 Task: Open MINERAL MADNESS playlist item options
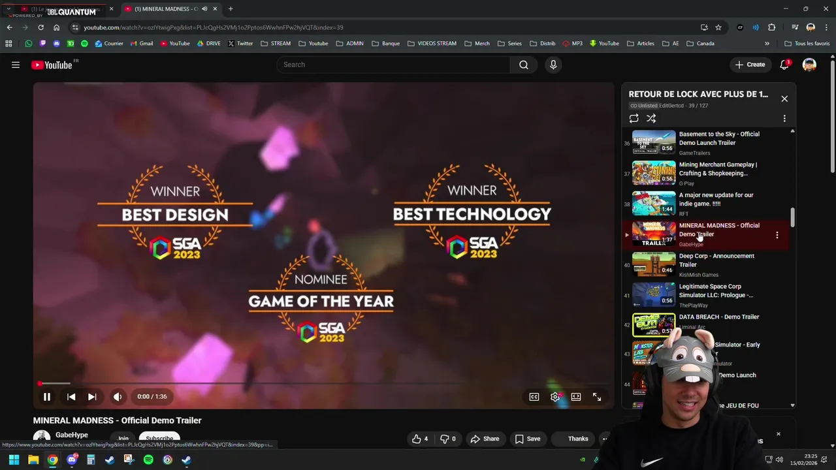coord(777,234)
